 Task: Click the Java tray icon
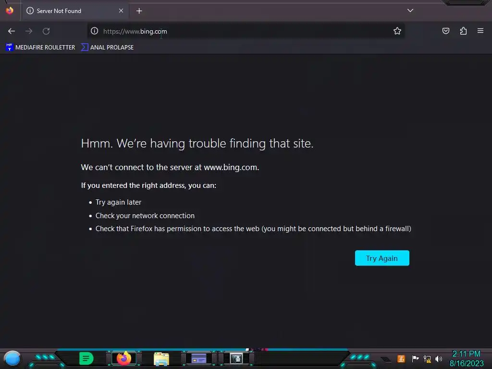click(401, 358)
